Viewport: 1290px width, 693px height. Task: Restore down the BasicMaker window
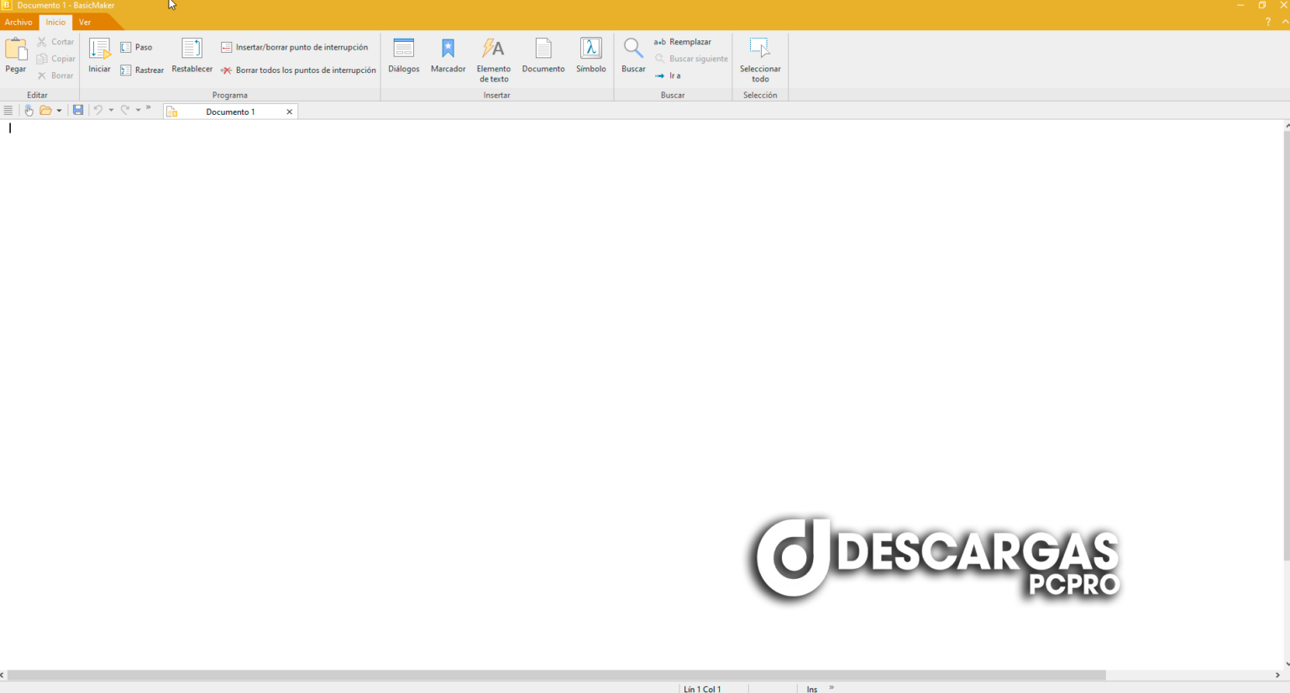(1262, 5)
